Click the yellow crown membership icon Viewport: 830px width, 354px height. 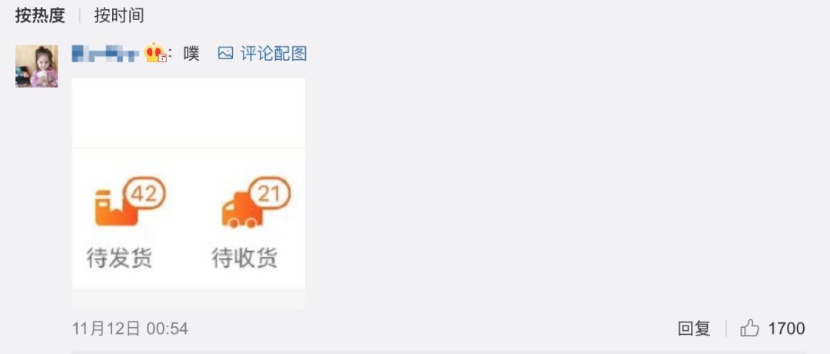pos(155,53)
